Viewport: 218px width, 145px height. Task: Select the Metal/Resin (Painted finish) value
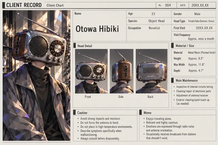(202, 53)
